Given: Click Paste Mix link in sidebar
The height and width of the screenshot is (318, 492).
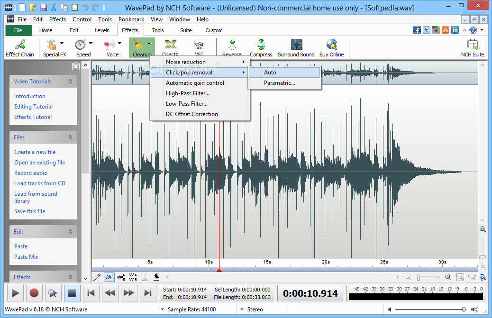Looking at the screenshot, I should click(x=26, y=256).
